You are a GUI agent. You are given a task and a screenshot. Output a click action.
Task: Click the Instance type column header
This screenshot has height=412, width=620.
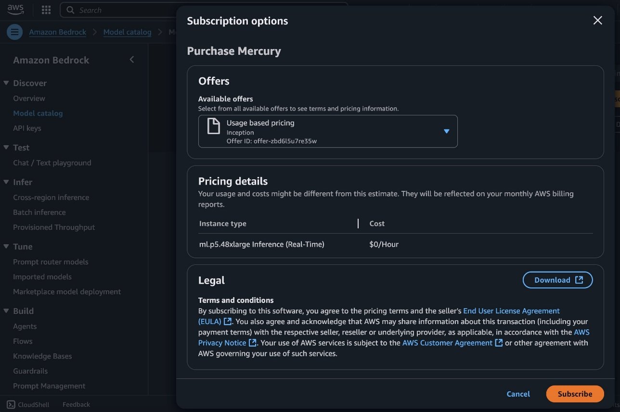coord(222,224)
